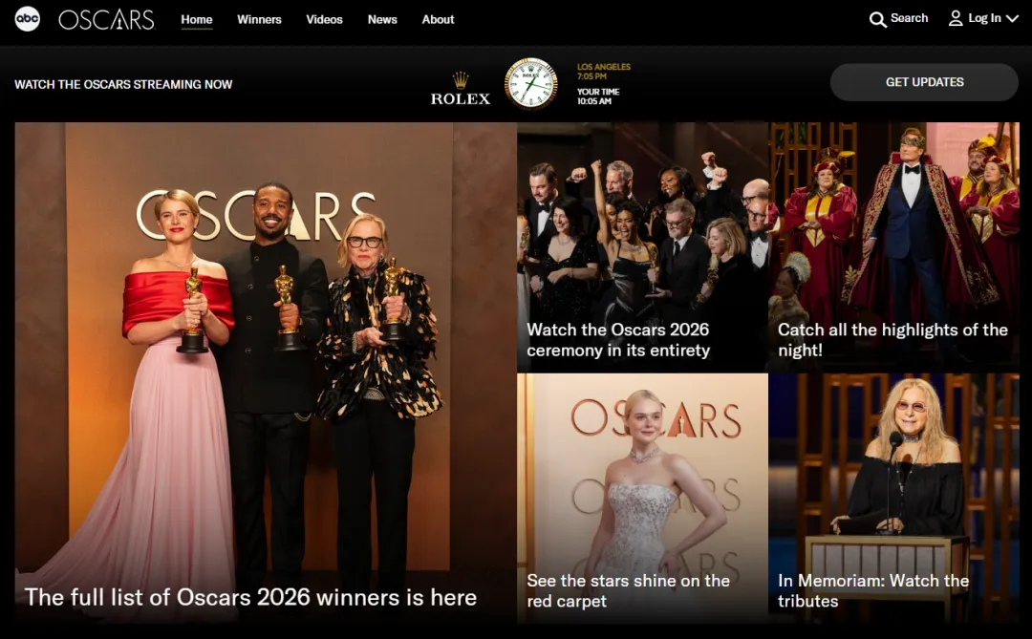Viewport: 1032px width, 639px height.
Task: Click the GET UPDATES button
Action: pos(924,82)
